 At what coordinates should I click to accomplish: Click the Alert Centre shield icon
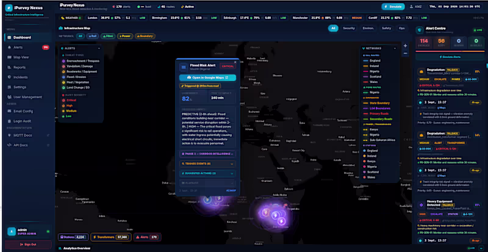pos(420,30)
